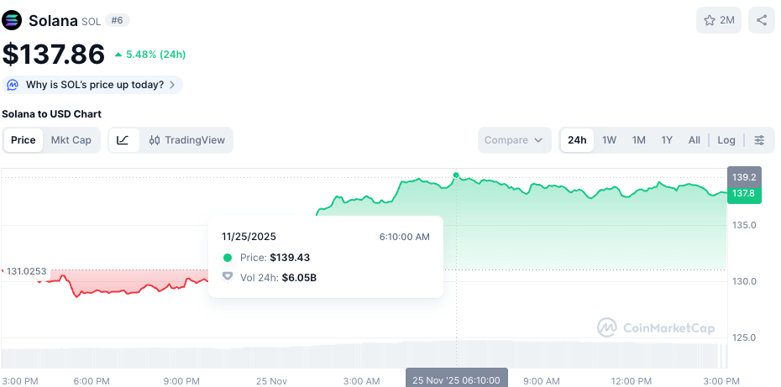Click the chart peak point marker
This screenshot has width=781, height=387.
click(x=456, y=175)
